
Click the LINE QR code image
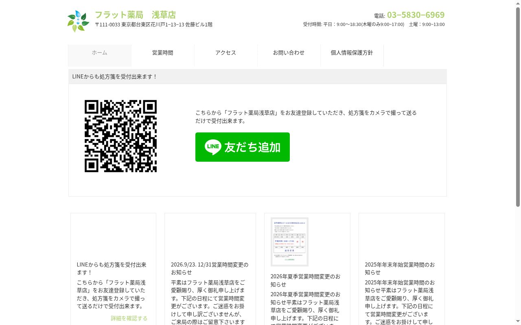tap(120, 136)
